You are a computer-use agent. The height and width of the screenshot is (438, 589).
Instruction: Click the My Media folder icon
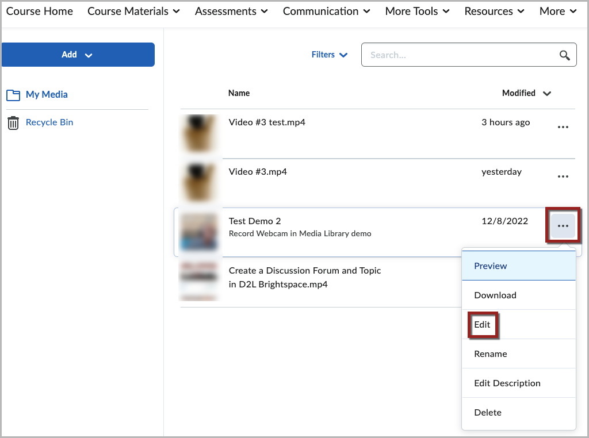click(x=13, y=95)
